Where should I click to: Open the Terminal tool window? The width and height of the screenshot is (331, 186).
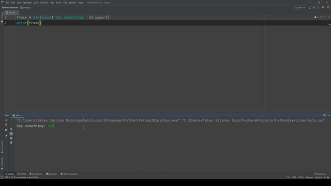coord(52,174)
